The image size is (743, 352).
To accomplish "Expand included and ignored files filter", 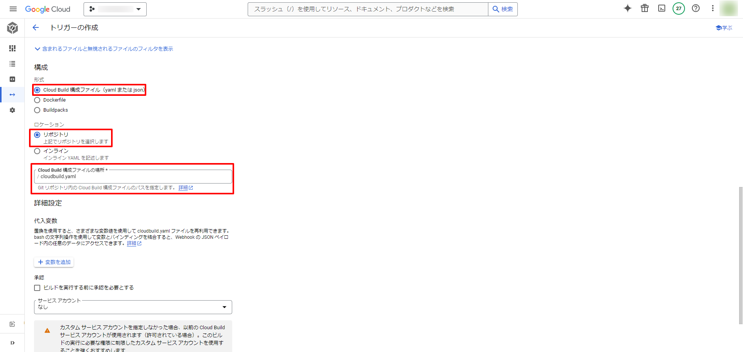I will coord(104,49).
